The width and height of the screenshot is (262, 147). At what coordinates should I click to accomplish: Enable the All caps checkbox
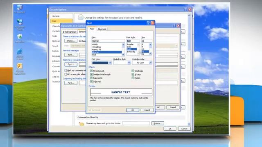[133, 74]
